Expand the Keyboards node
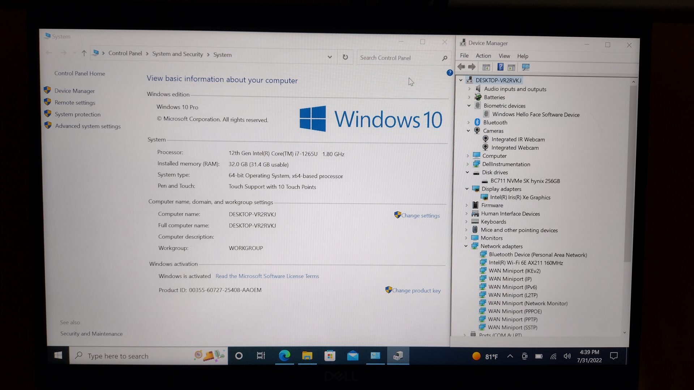The height and width of the screenshot is (390, 694). [466, 222]
